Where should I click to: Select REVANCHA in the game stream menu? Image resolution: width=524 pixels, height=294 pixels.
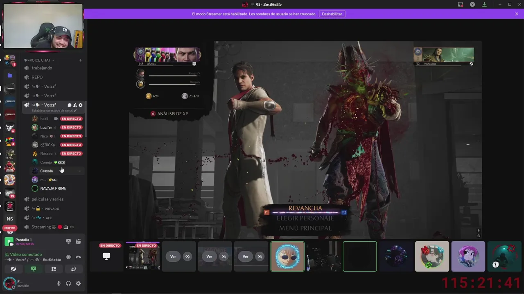tap(305, 208)
